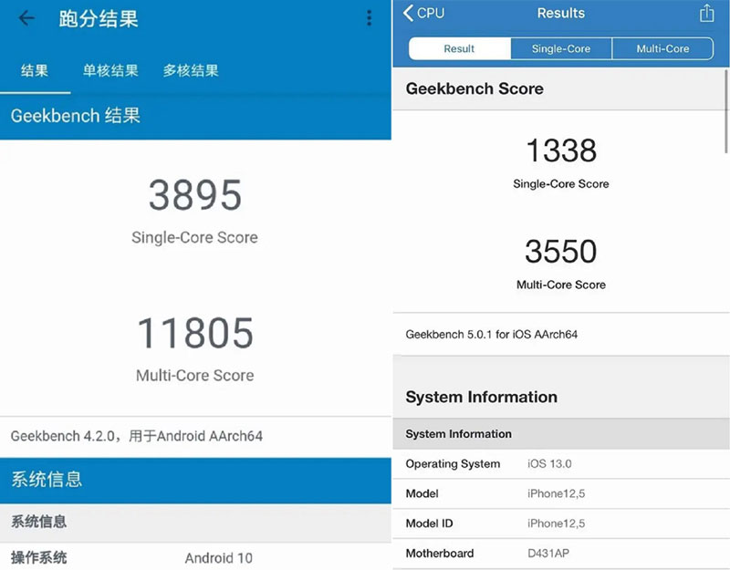730x570 pixels.
Task: Open the three-dot overflow menu
Action: coord(369,18)
